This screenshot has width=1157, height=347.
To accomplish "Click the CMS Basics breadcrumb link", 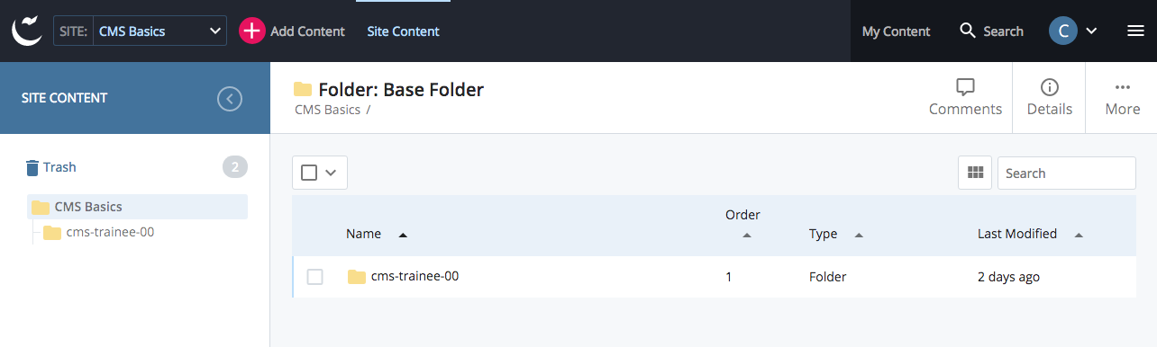I will coord(327,110).
